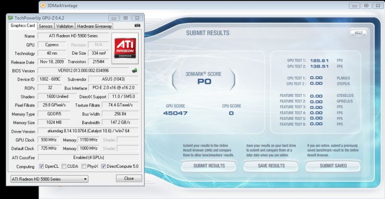385x199 pixels.
Task: Maximize the 3DMarkVantage window
Action: (366, 5)
